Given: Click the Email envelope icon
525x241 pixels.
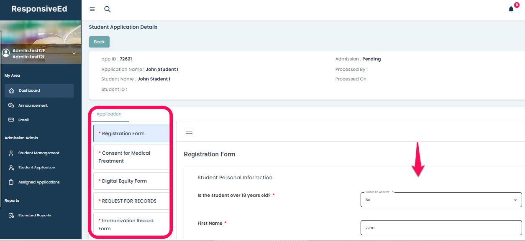Looking at the screenshot, I should click(x=11, y=120).
